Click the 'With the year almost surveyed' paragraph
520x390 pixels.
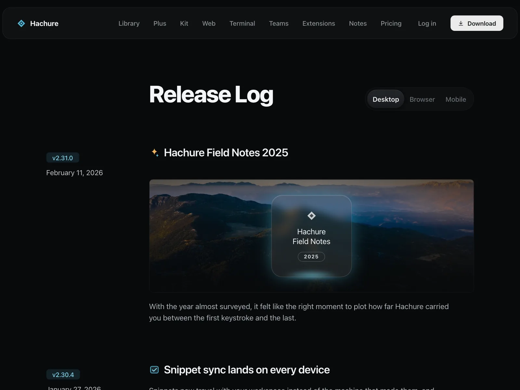coord(299,312)
